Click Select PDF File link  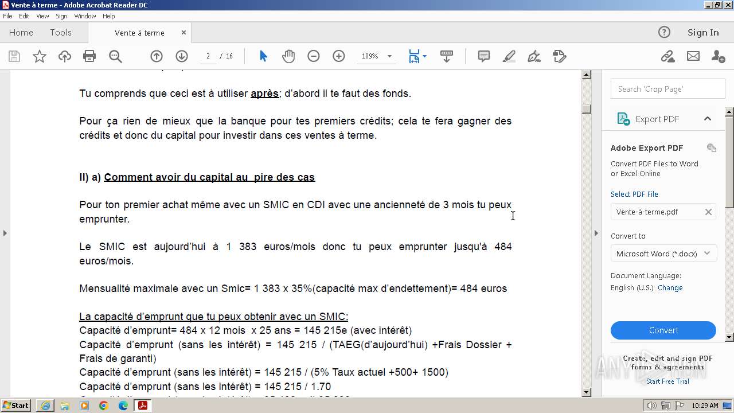pos(634,194)
